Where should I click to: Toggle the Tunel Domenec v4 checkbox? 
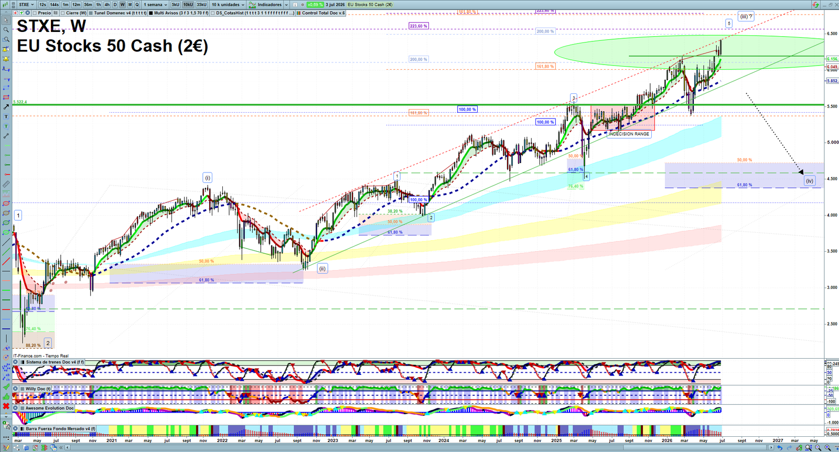tap(91, 13)
